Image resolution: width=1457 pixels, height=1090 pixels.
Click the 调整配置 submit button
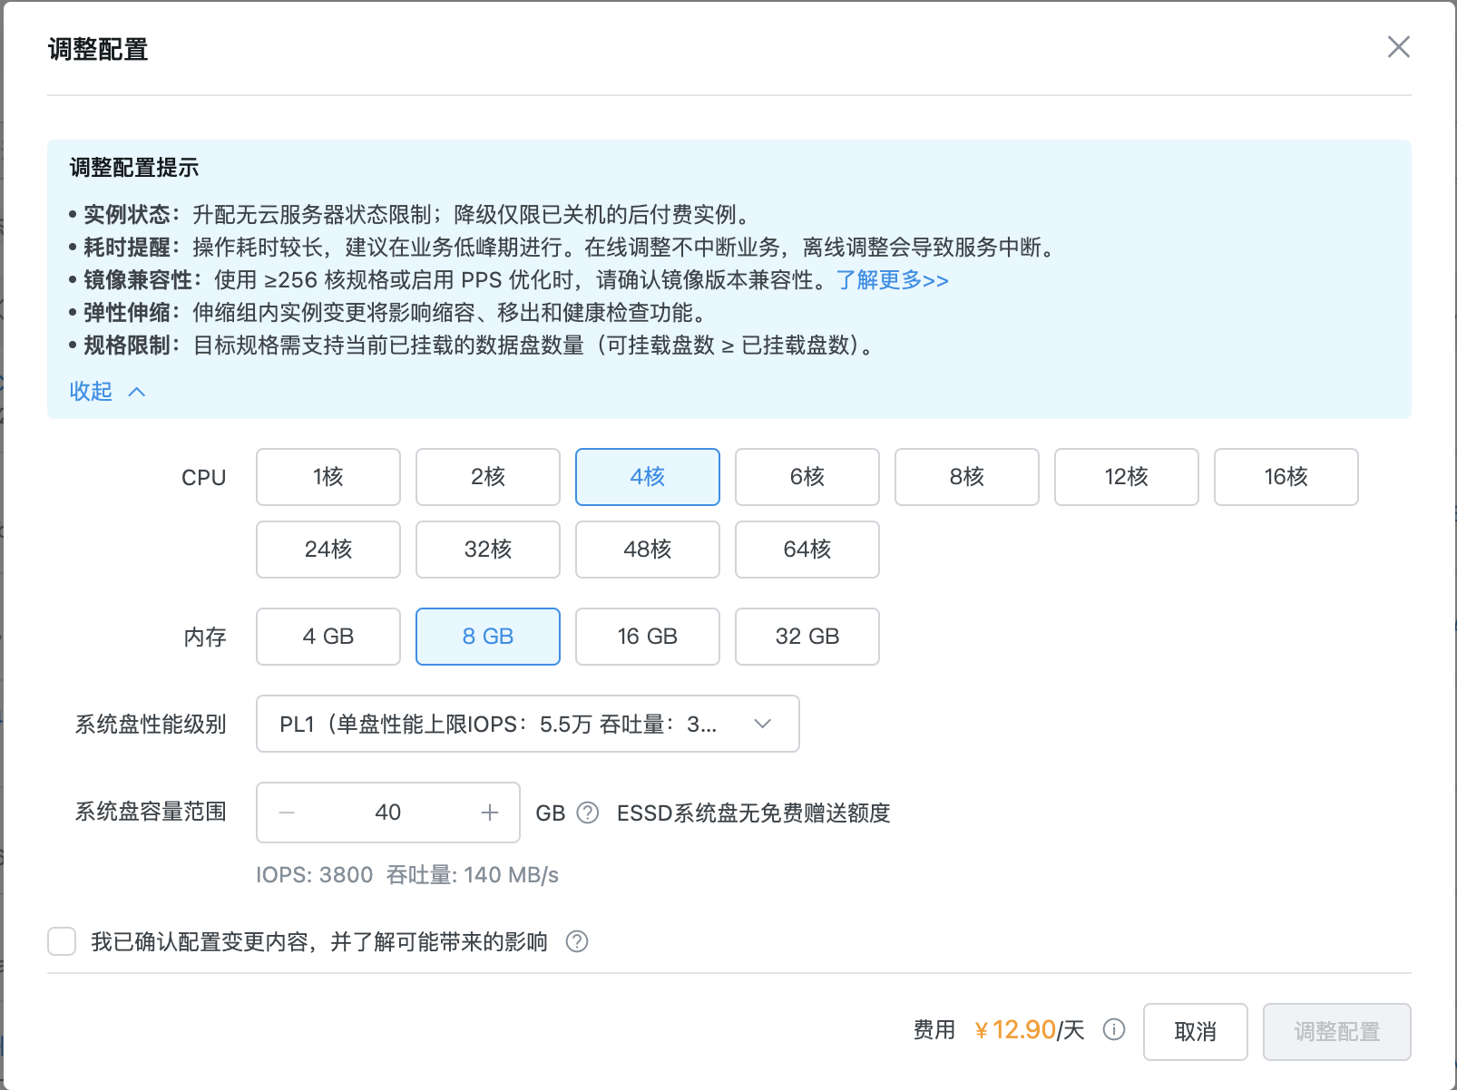coord(1336,1032)
